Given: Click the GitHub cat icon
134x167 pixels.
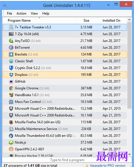Looking at the screenshot, I should tap(11, 81).
